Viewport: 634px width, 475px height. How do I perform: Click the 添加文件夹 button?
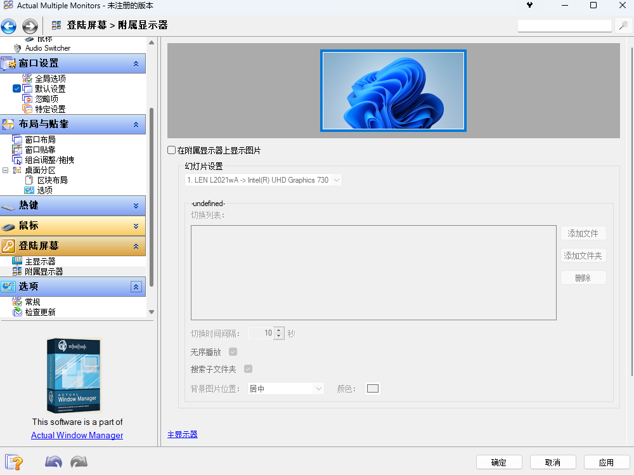click(583, 256)
